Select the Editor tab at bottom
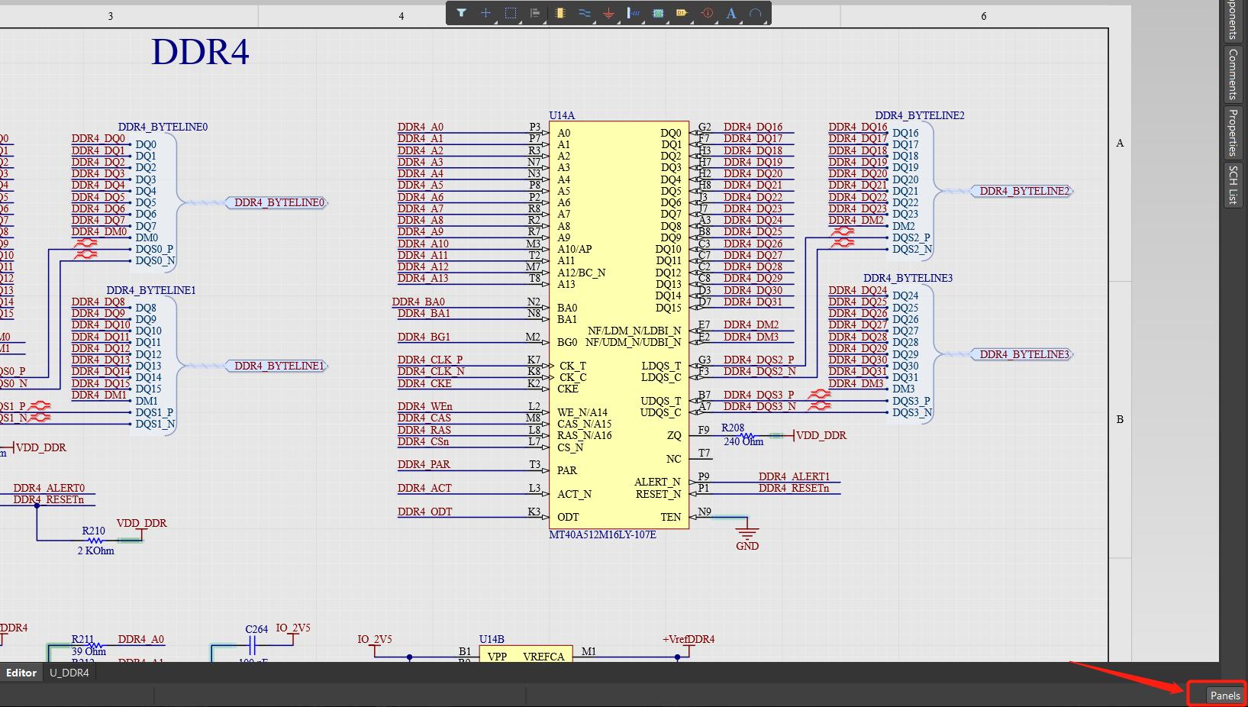Screen dimensions: 1248x707 (x=21, y=673)
